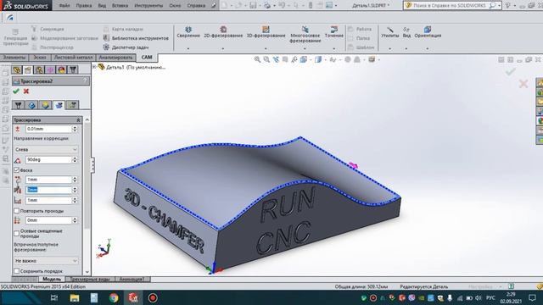The width and height of the screenshot is (543, 305).
Task: Click the green checkmark to accept Трассировка2
Action: [x=16, y=91]
